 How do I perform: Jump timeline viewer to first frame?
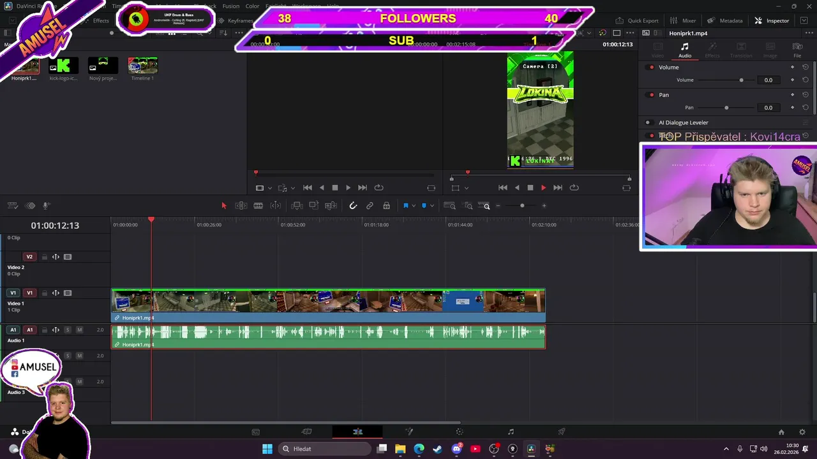(503, 187)
